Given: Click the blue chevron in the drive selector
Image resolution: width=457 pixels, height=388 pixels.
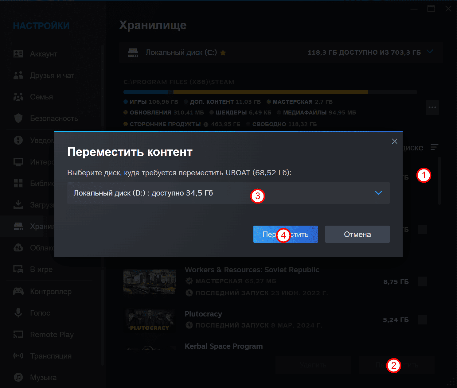Looking at the screenshot, I should [x=378, y=193].
